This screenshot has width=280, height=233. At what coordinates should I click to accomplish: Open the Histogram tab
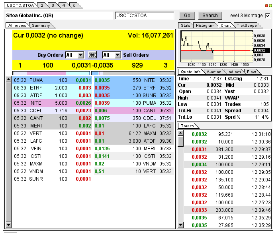click(205, 26)
